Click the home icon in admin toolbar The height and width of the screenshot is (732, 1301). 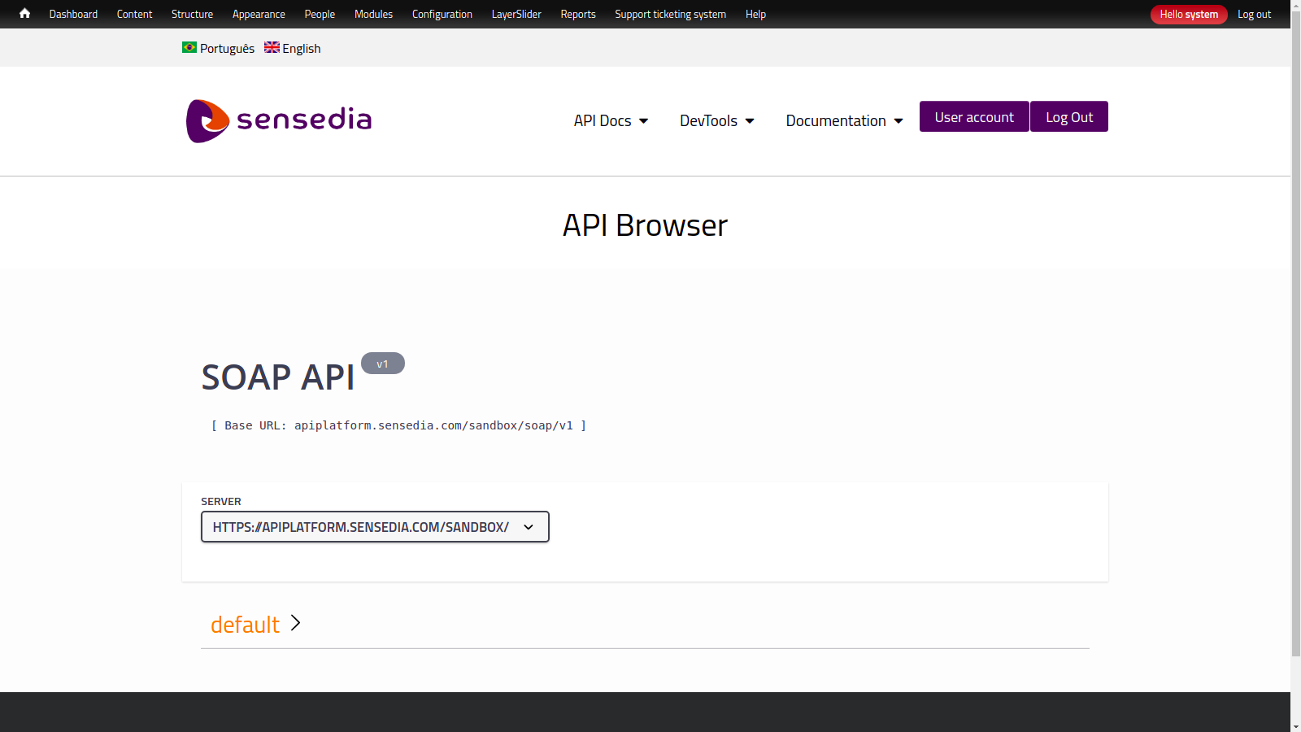(24, 14)
